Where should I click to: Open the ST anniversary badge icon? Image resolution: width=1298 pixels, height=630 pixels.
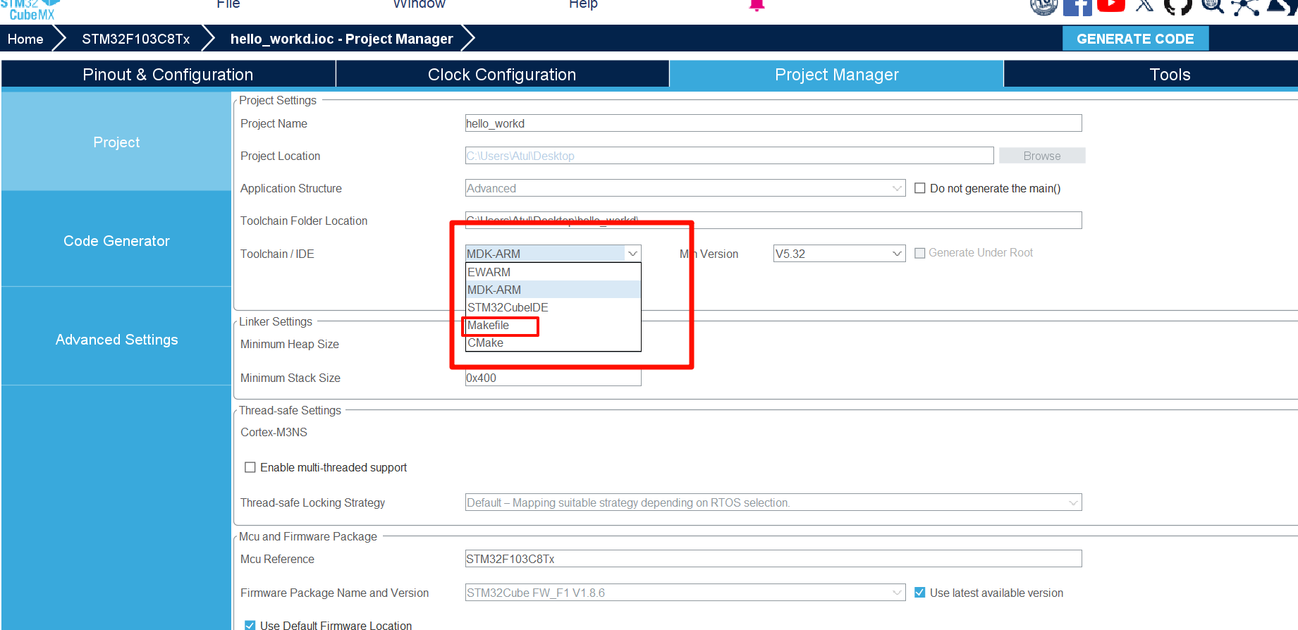pos(1044,6)
